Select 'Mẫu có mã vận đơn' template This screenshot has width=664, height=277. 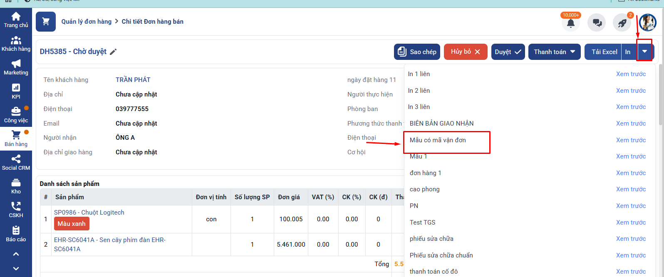(438, 140)
